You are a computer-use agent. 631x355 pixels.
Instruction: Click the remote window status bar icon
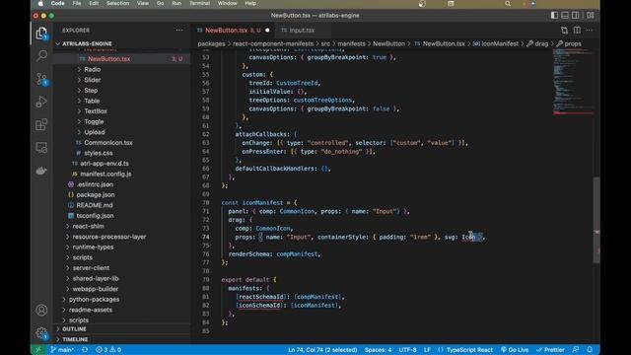38,350
